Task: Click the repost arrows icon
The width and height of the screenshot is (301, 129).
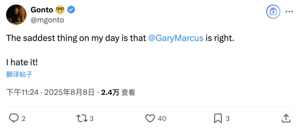Action: [x=82, y=118]
